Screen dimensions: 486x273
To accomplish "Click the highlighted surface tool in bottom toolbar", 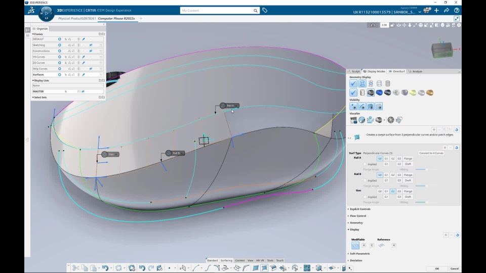I will [x=264, y=268].
